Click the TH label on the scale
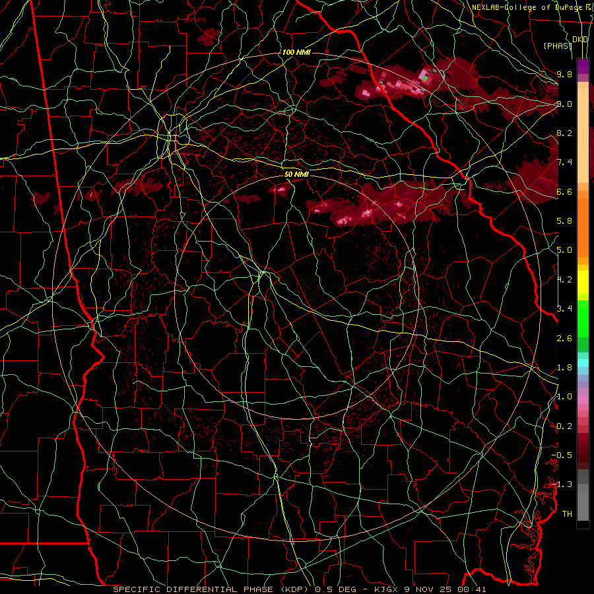The height and width of the screenshot is (594, 594). pyautogui.click(x=567, y=513)
